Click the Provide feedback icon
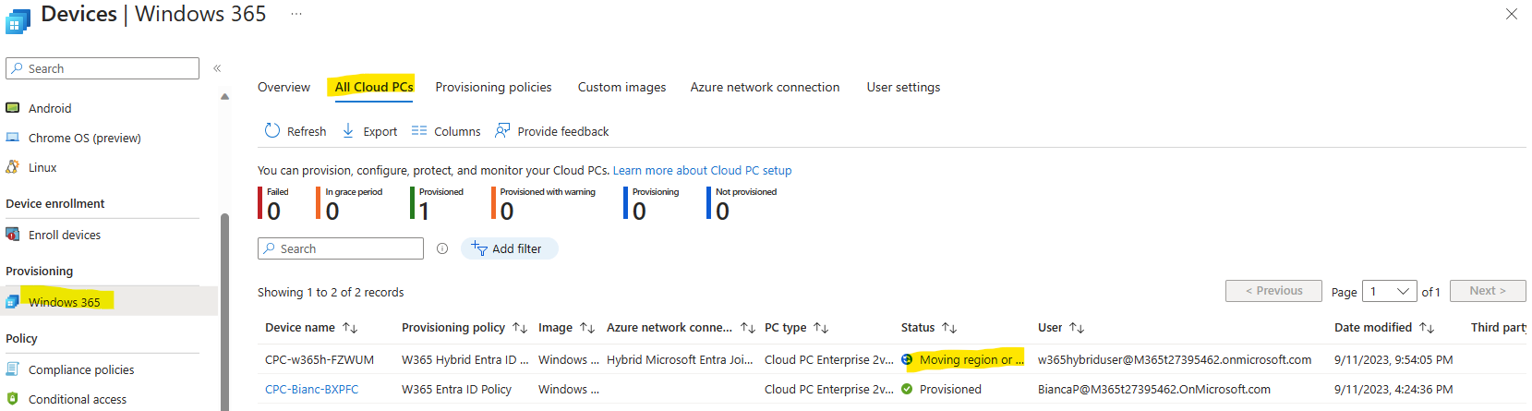The image size is (1532, 411). tap(502, 131)
